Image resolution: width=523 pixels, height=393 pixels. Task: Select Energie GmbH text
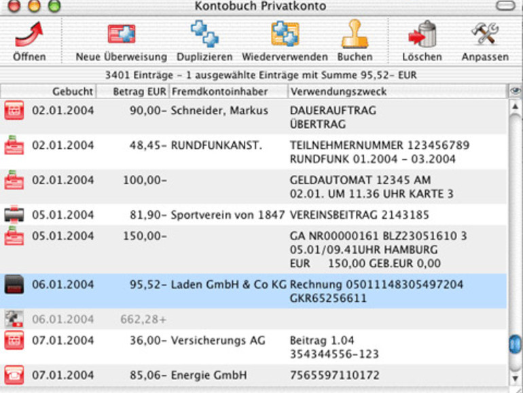pos(209,375)
